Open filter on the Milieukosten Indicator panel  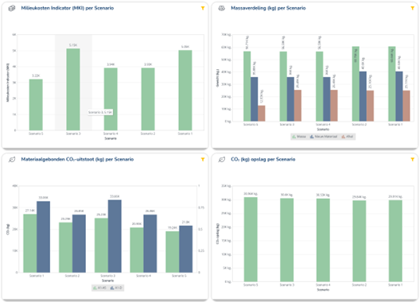203,8
